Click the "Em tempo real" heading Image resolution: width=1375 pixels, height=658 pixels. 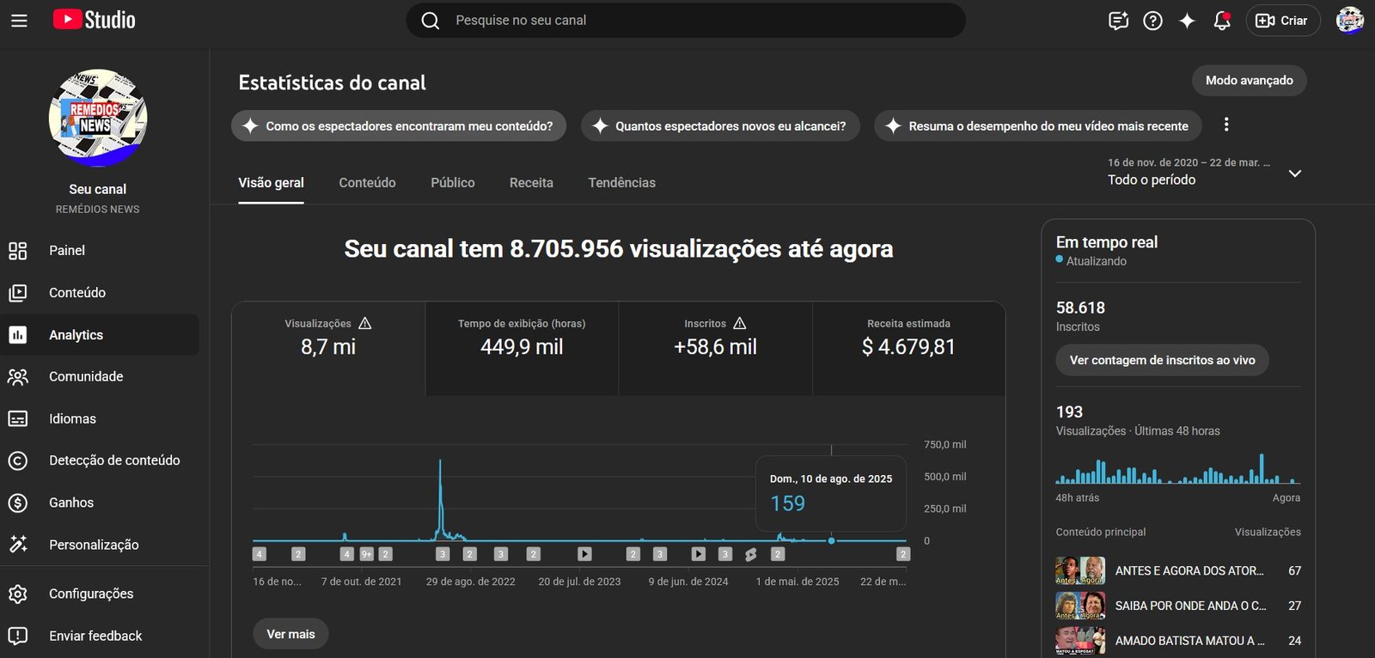1107,242
